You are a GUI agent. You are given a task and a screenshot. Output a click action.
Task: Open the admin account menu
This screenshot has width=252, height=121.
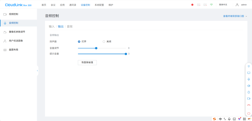(x=244, y=5)
